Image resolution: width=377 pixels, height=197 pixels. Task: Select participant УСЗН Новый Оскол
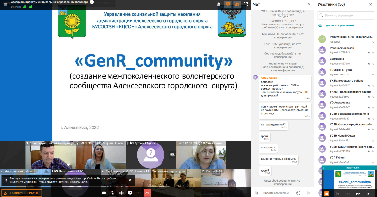tap(346, 138)
